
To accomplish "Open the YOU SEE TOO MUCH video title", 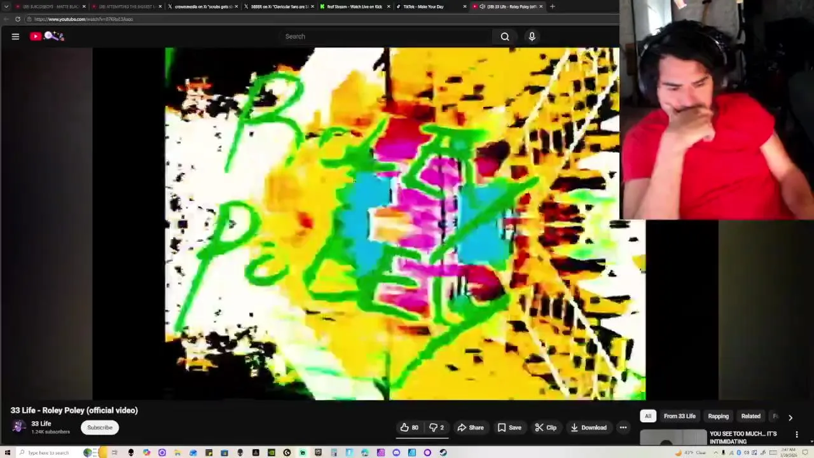I will pos(743,438).
